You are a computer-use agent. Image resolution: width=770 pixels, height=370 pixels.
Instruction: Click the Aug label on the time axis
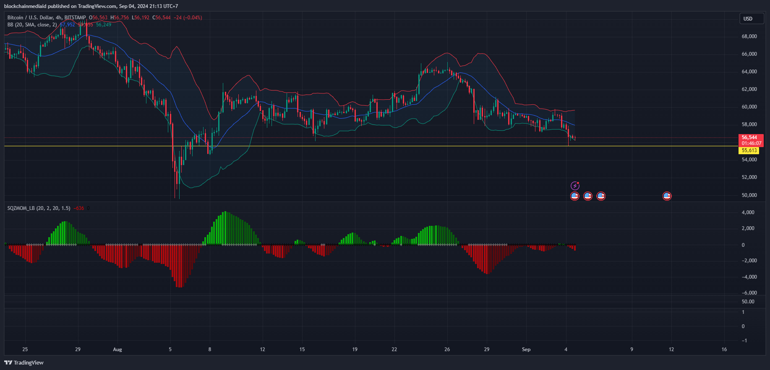117,349
